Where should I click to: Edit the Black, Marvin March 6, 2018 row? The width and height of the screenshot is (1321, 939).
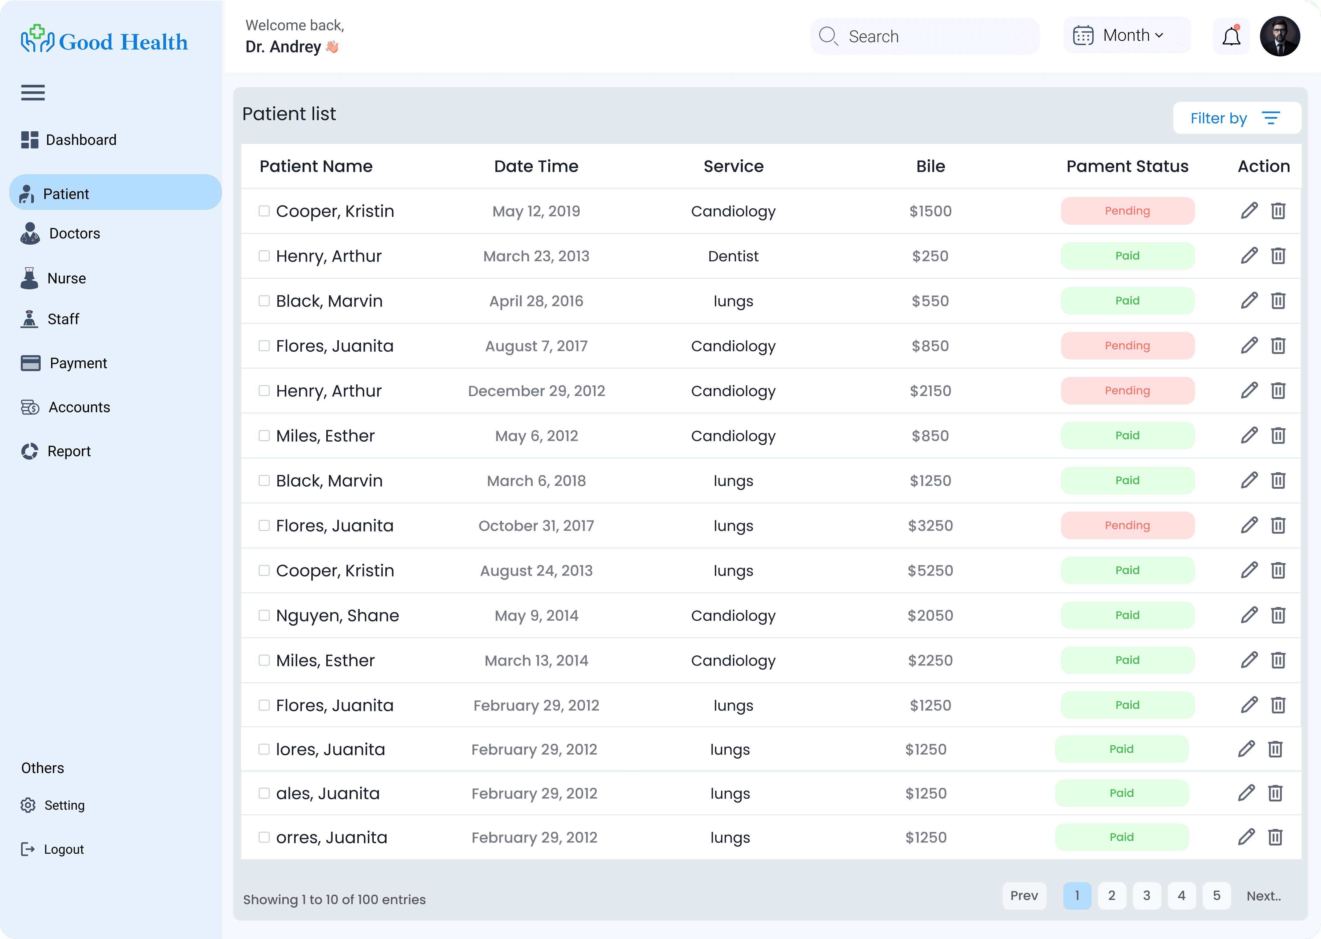tap(1249, 481)
